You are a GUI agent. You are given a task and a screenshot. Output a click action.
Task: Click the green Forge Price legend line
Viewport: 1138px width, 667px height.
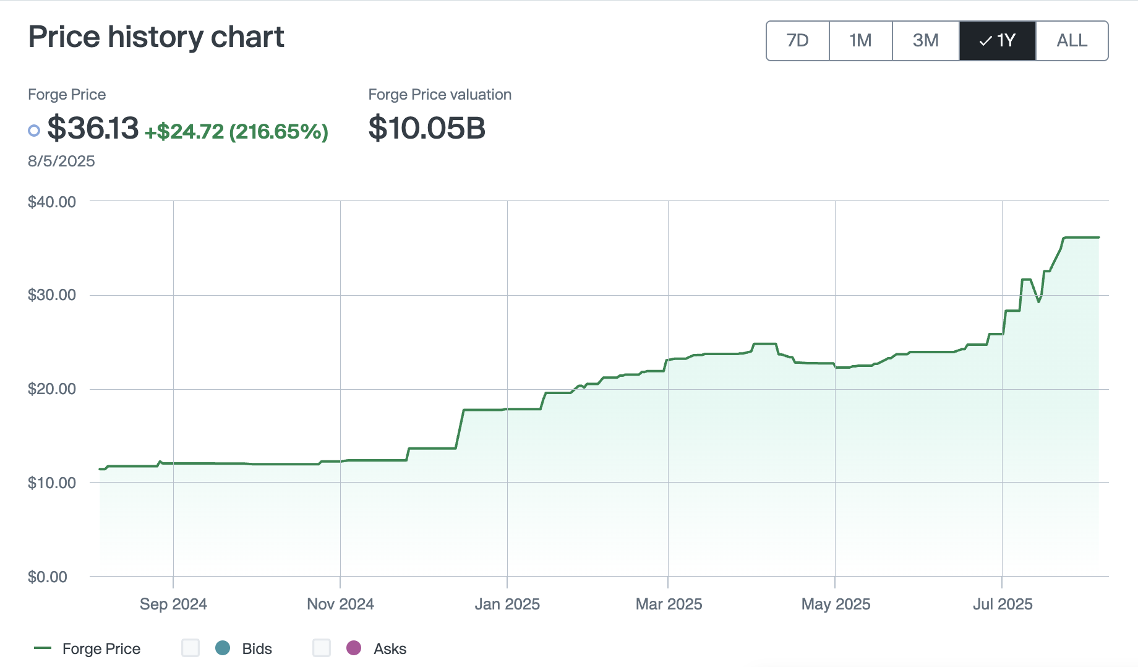42,648
